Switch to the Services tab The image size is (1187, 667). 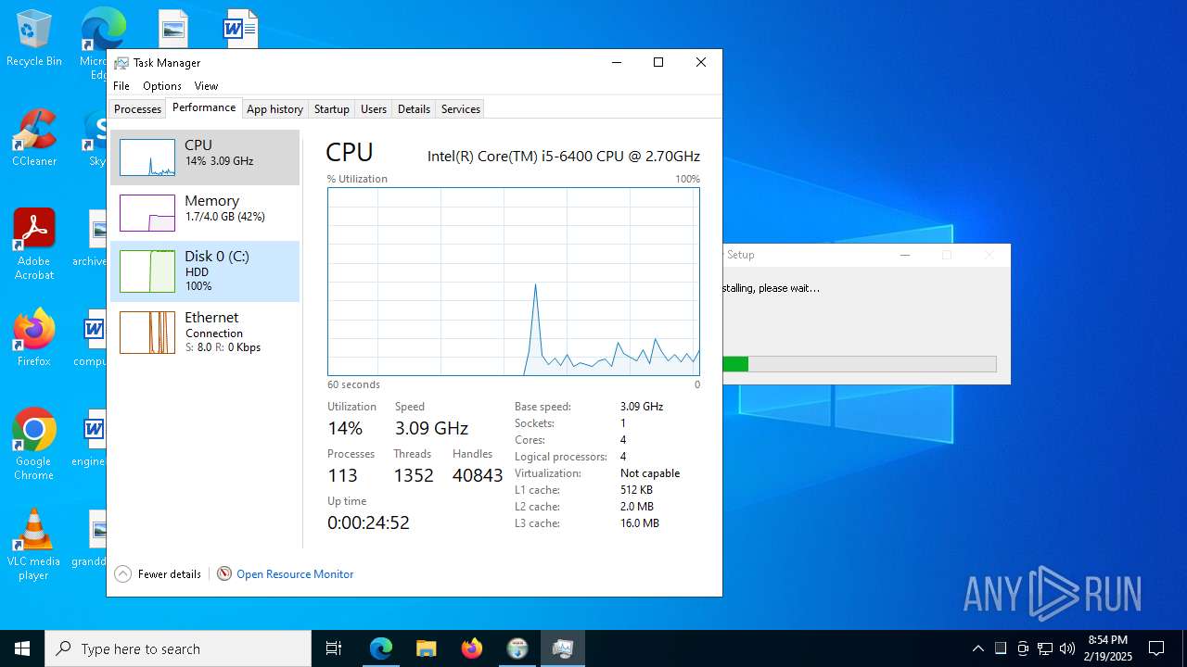461,109
